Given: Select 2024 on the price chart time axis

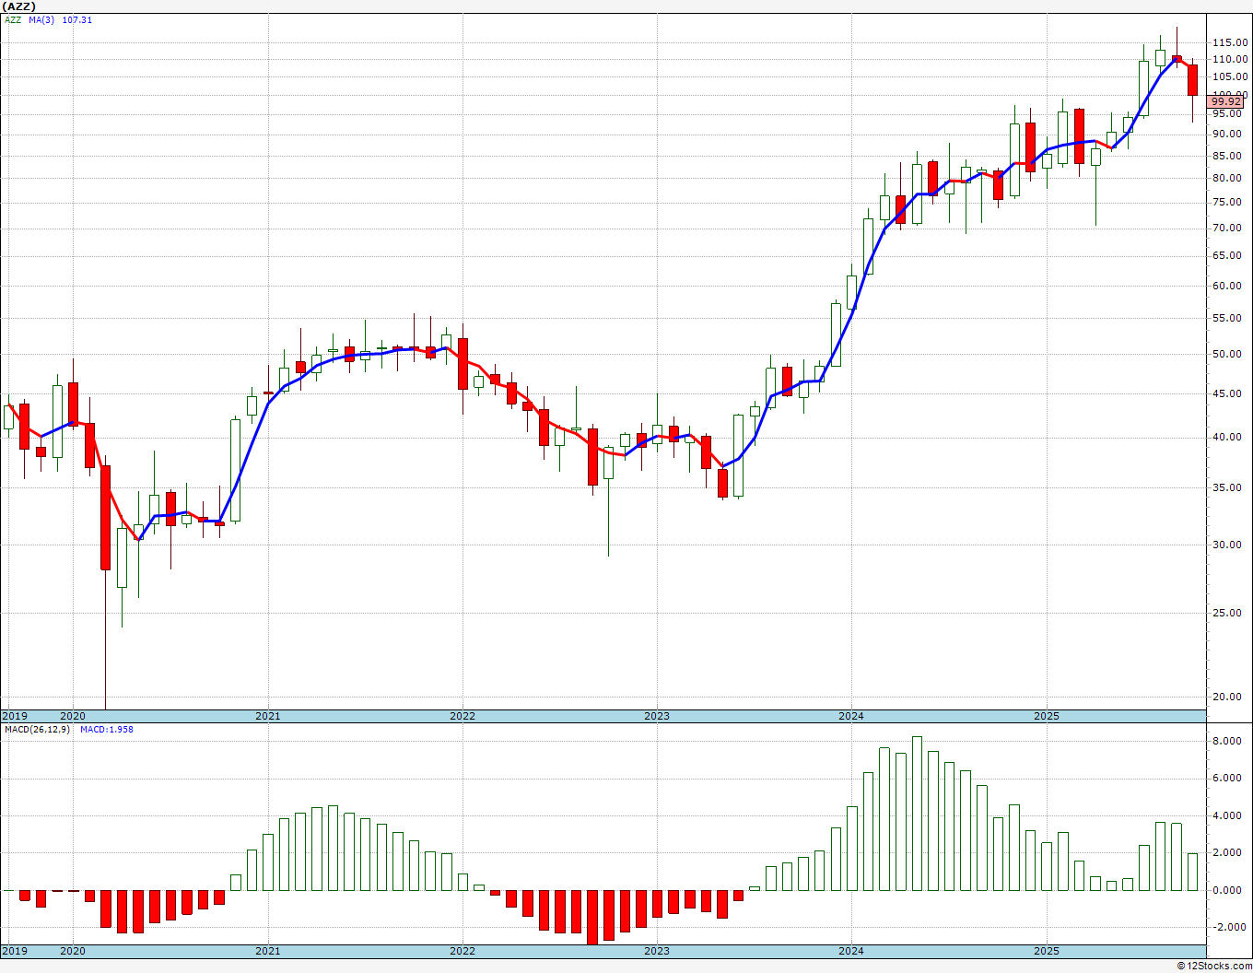Looking at the screenshot, I should pos(850,716).
